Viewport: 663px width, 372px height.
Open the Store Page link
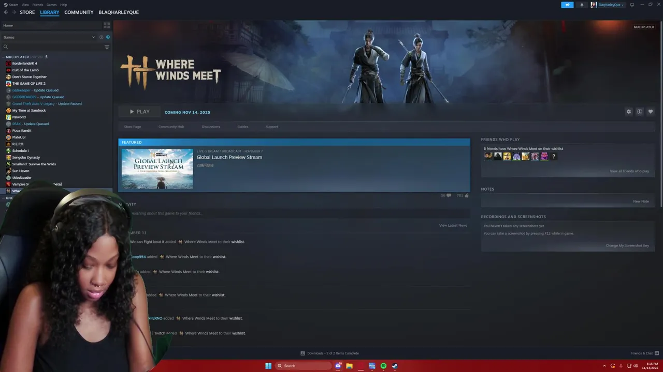click(133, 127)
